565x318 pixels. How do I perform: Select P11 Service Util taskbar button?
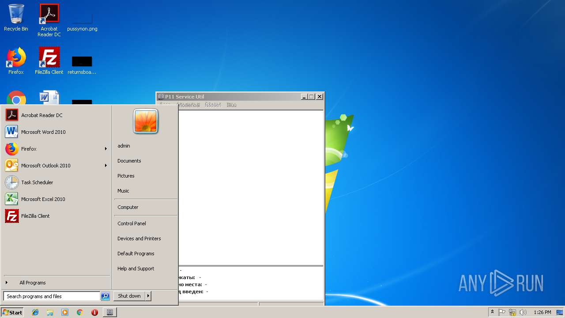coord(110,312)
